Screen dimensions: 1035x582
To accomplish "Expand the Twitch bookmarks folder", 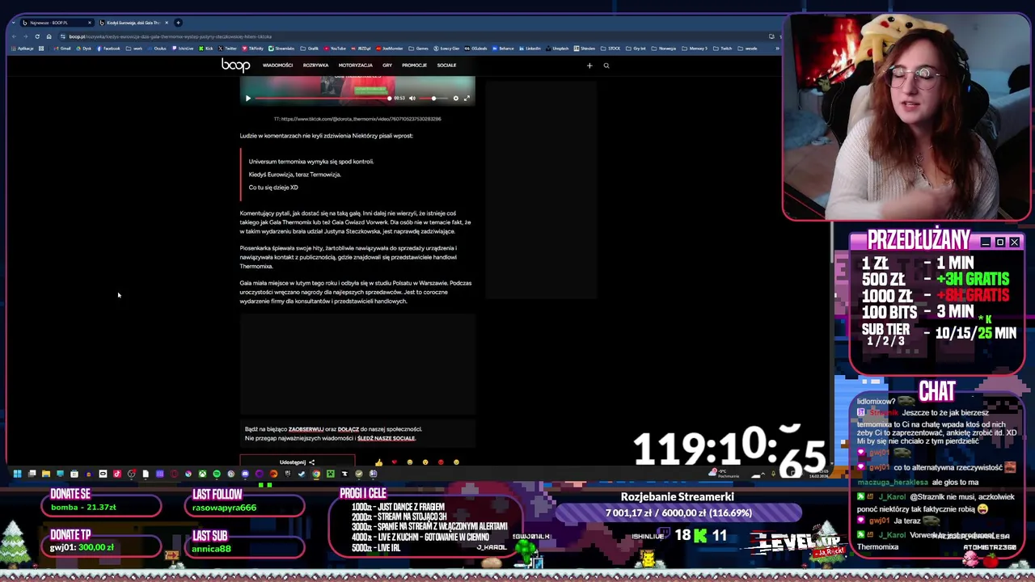I will [x=723, y=48].
